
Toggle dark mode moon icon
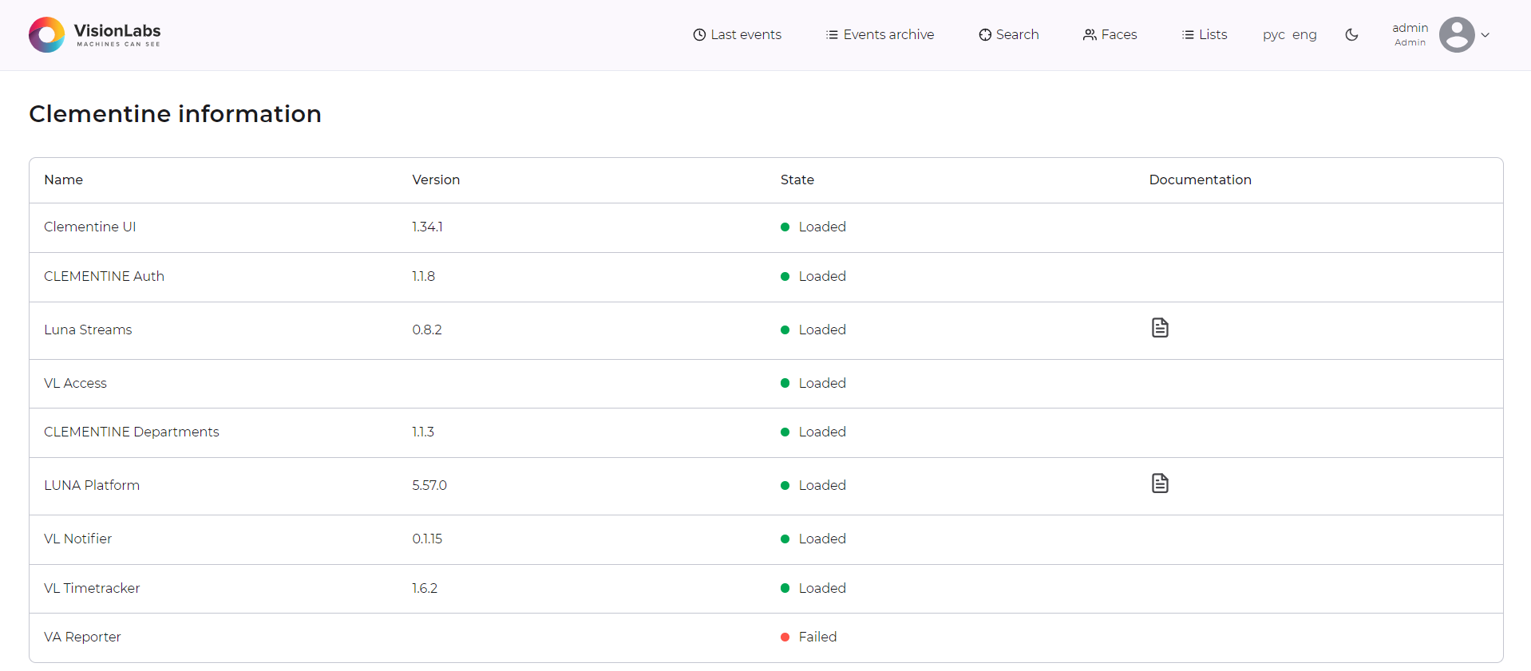(x=1351, y=34)
